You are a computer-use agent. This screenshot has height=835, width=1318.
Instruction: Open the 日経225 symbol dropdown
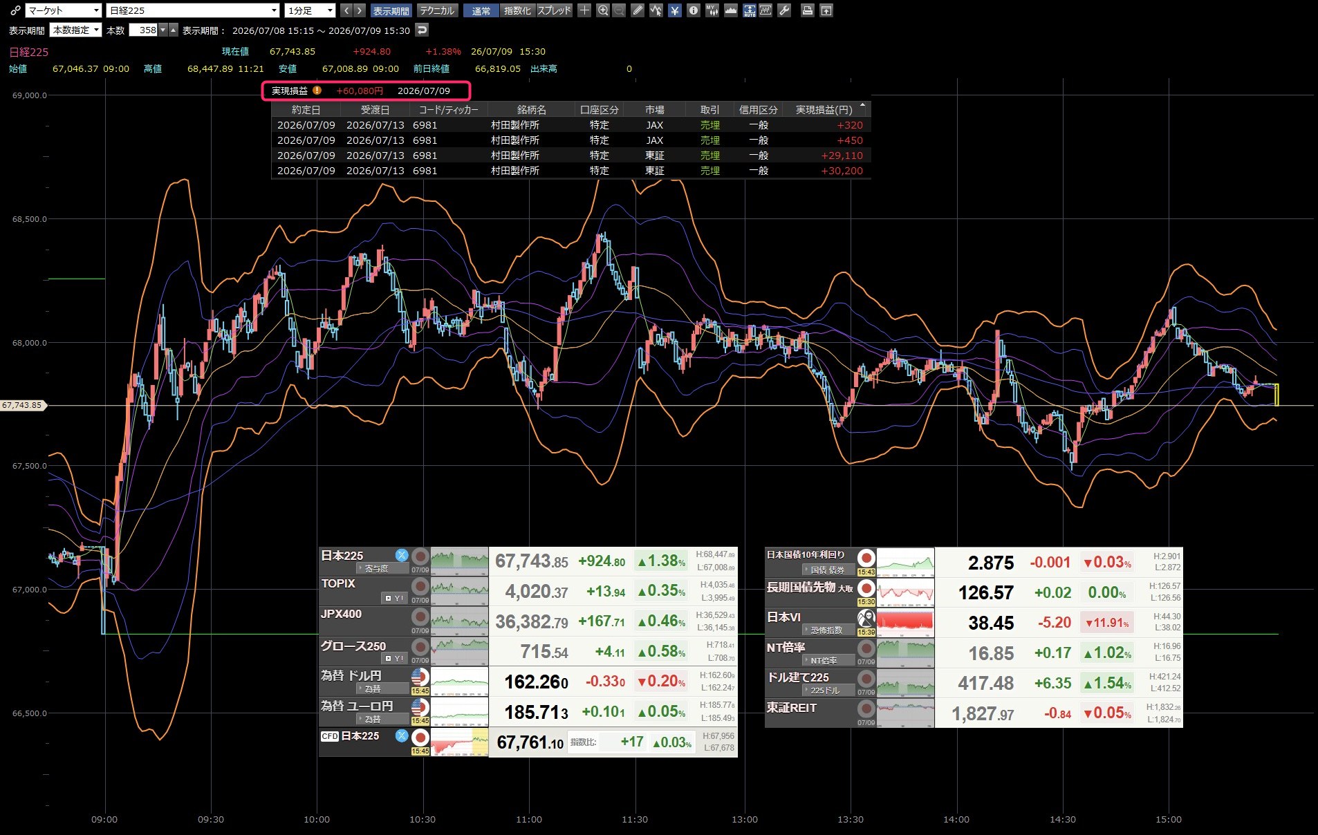coord(193,10)
